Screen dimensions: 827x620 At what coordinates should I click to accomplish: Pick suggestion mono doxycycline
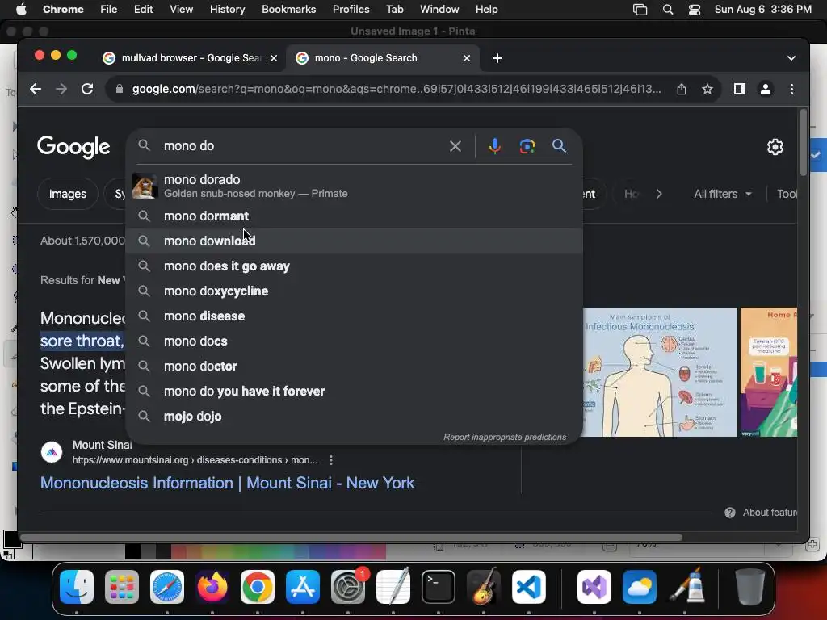click(354, 291)
